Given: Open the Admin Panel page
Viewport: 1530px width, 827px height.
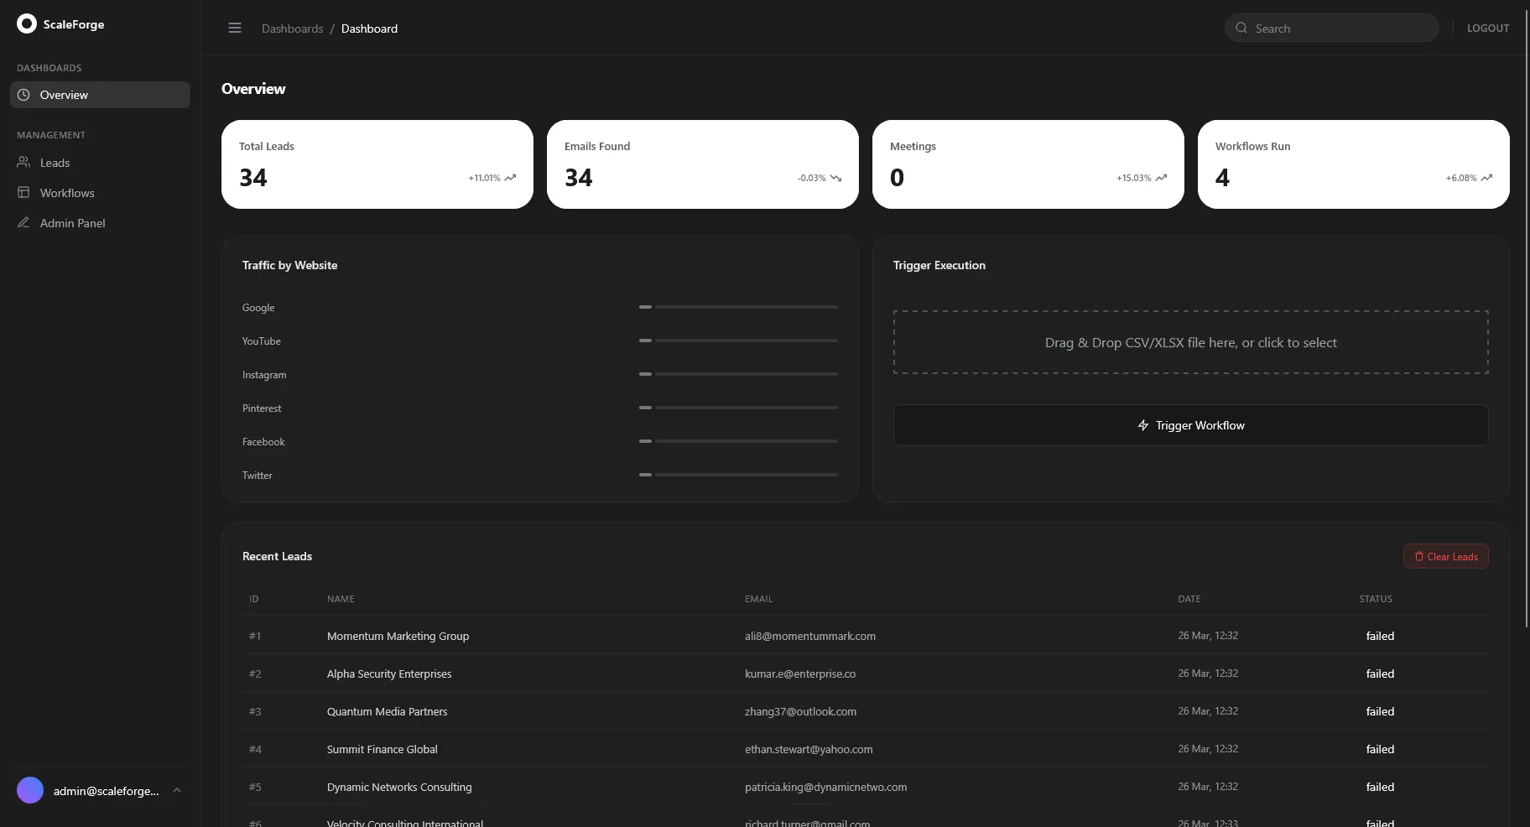Looking at the screenshot, I should pyautogui.click(x=100, y=223).
